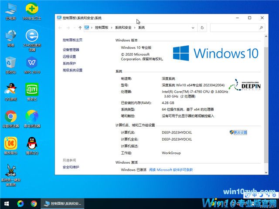Click Windows 10 专业版 edition text
279x209 pixels.
click(x=136, y=47)
